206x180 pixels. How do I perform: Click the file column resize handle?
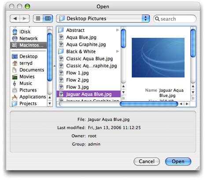click(123, 98)
